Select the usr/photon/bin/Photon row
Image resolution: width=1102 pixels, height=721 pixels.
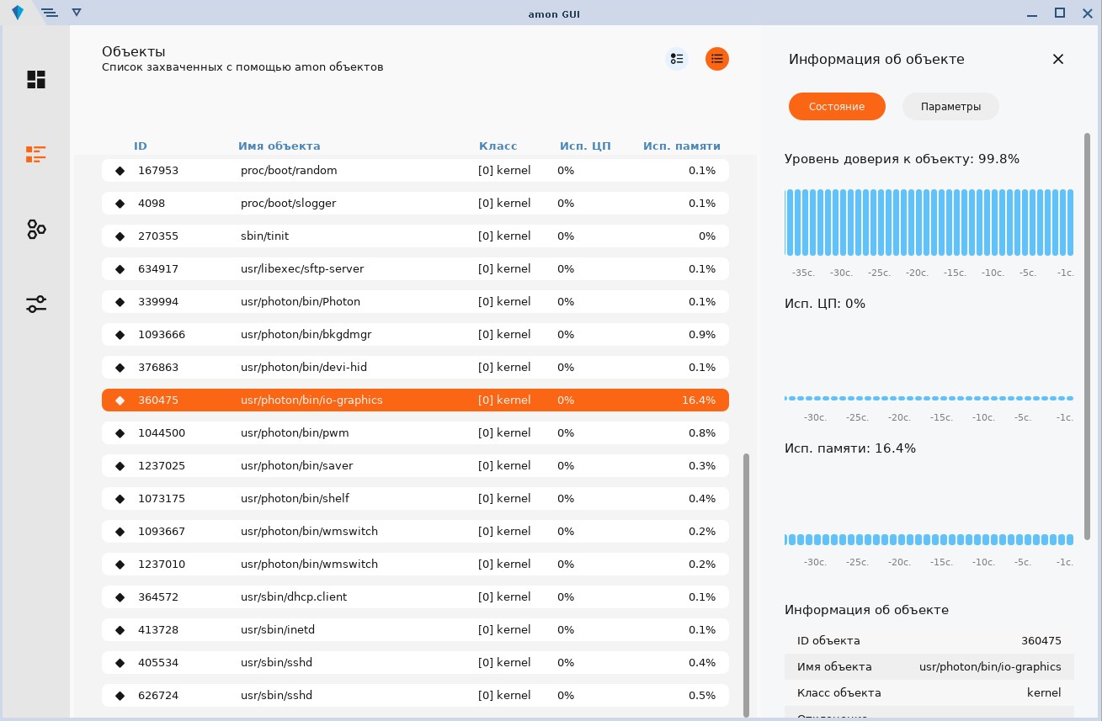(x=415, y=301)
